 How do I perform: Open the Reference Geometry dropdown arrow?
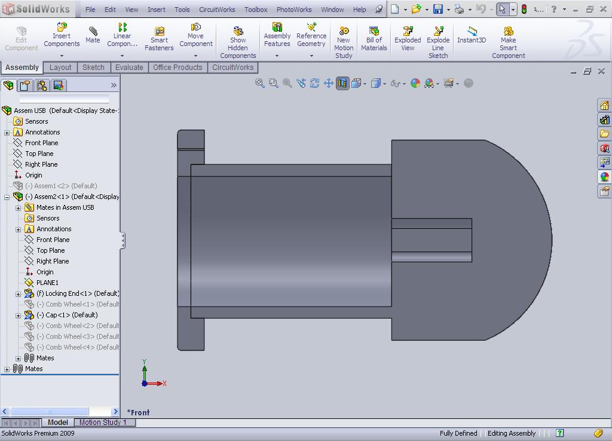click(x=311, y=56)
